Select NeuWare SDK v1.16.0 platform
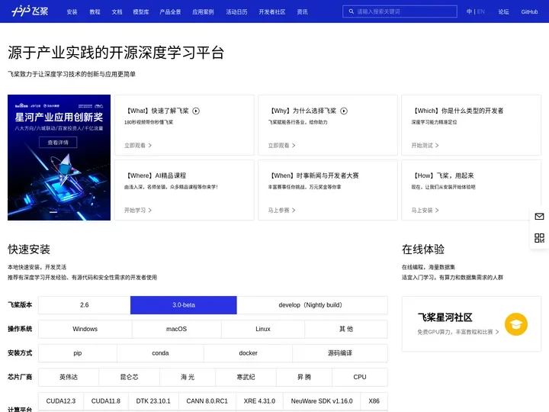Image resolution: width=549 pixels, height=412 pixels. click(322, 401)
